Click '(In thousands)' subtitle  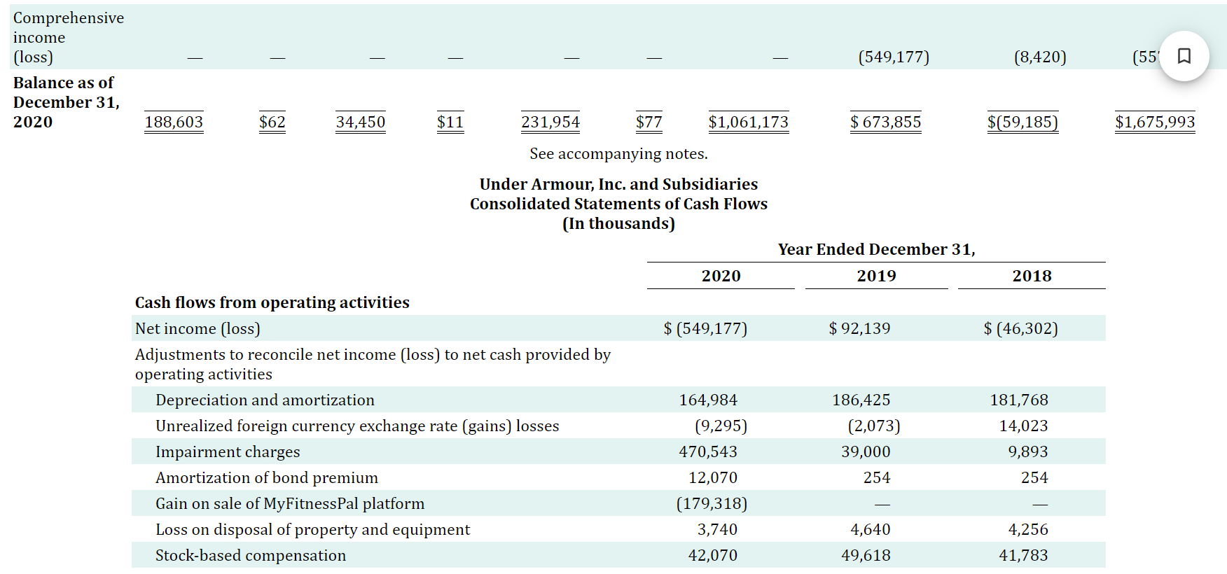click(618, 223)
